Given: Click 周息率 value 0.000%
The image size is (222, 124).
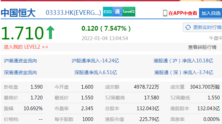Looking at the screenshot, I should (212, 119).
